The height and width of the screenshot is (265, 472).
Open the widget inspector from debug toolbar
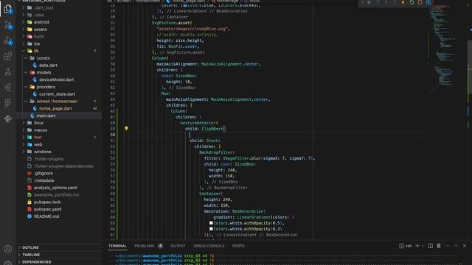click(x=428, y=2)
